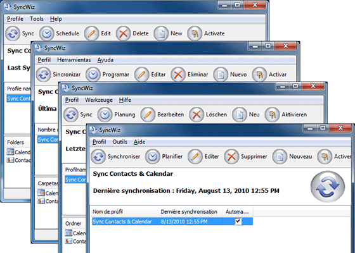This screenshot has width=355, height=253.
Task: Open Outils menu in French window
Action: 120,142
